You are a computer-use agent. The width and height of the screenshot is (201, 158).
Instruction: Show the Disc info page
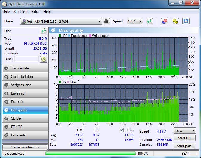[x=25, y=102]
